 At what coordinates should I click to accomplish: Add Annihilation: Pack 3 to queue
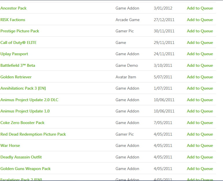pos(200,88)
